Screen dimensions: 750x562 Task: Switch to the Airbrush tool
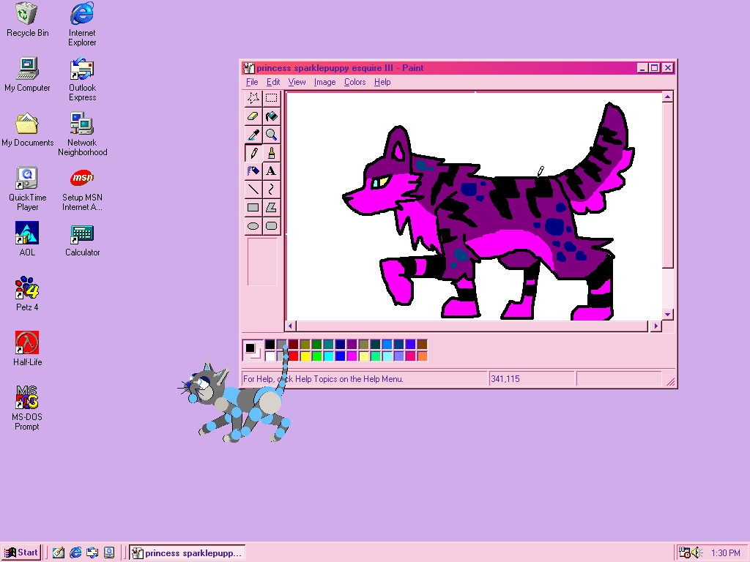(x=253, y=171)
